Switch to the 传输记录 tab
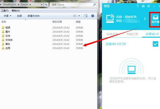This screenshot has height=109, width=160. point(132,34)
